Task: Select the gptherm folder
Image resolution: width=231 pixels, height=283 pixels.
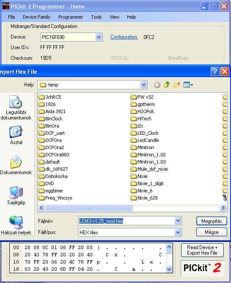Action: [143, 104]
